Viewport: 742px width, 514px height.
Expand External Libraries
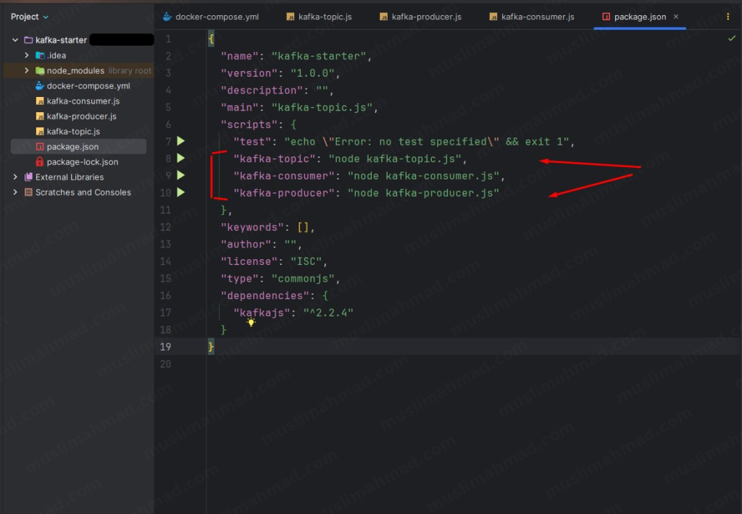pyautogui.click(x=14, y=177)
